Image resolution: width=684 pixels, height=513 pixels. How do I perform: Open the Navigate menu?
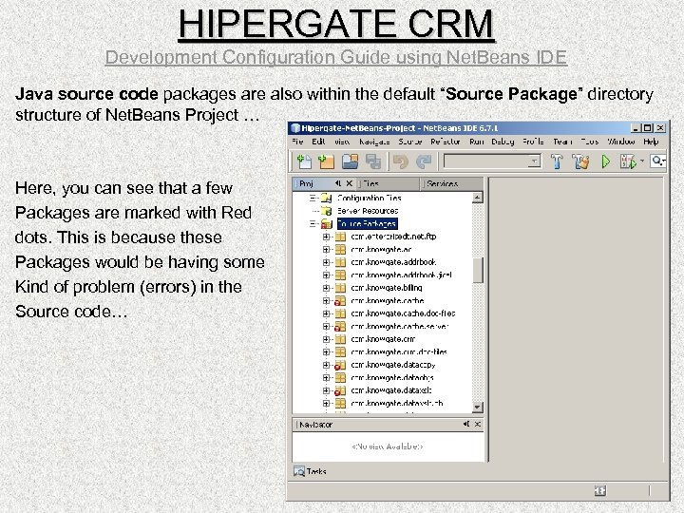[x=374, y=142]
